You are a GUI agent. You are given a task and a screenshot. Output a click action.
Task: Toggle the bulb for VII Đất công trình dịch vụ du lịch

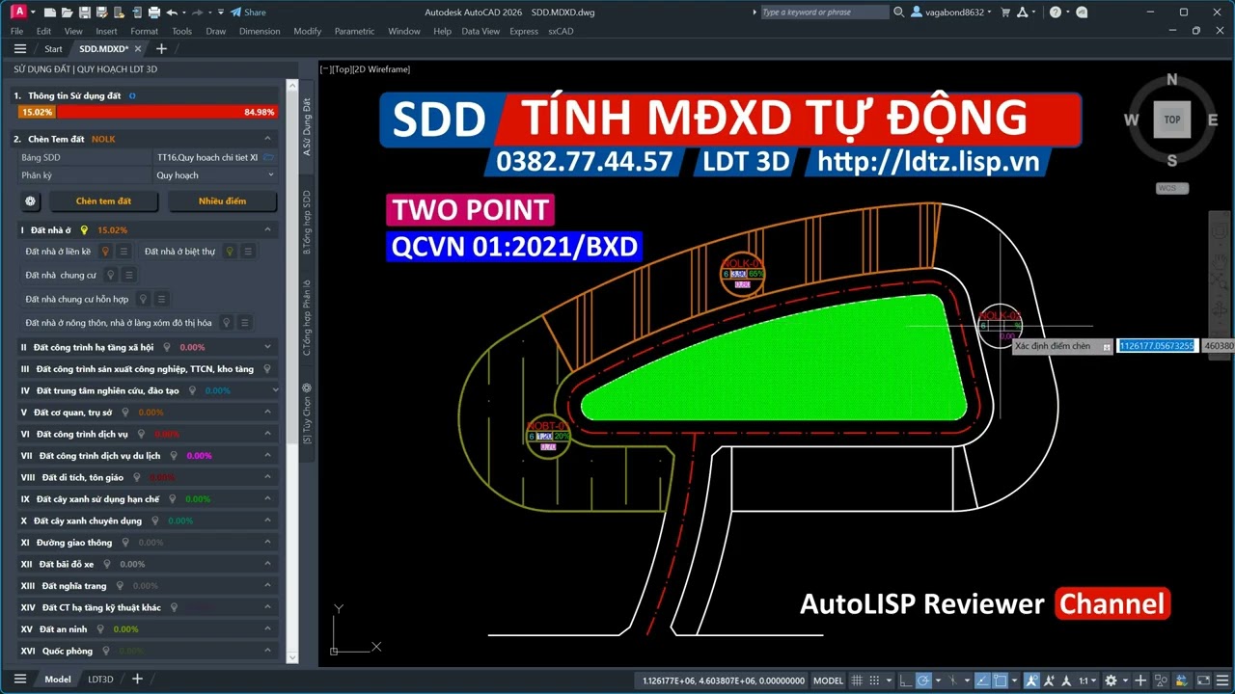point(174,456)
